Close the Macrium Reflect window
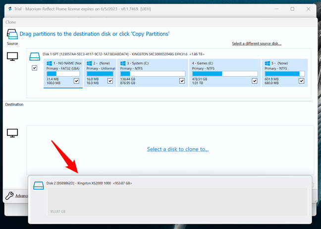321x229 pixels. point(308,9)
